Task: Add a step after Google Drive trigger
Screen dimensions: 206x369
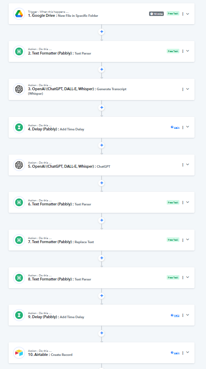Action: [x=102, y=32]
